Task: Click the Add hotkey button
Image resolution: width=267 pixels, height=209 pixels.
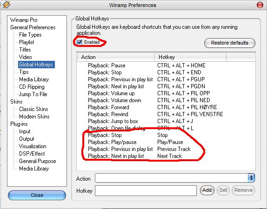Action: tap(207, 190)
